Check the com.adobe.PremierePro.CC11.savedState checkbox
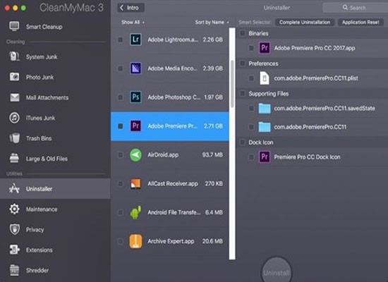Viewport: 388px width, 282px height. point(251,109)
